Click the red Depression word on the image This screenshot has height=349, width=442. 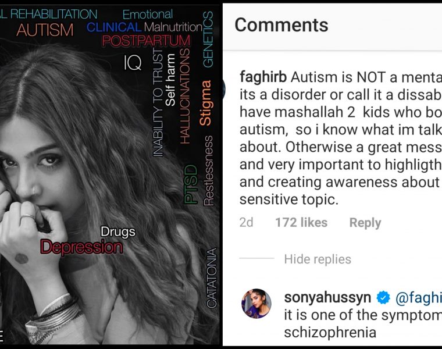coord(81,247)
